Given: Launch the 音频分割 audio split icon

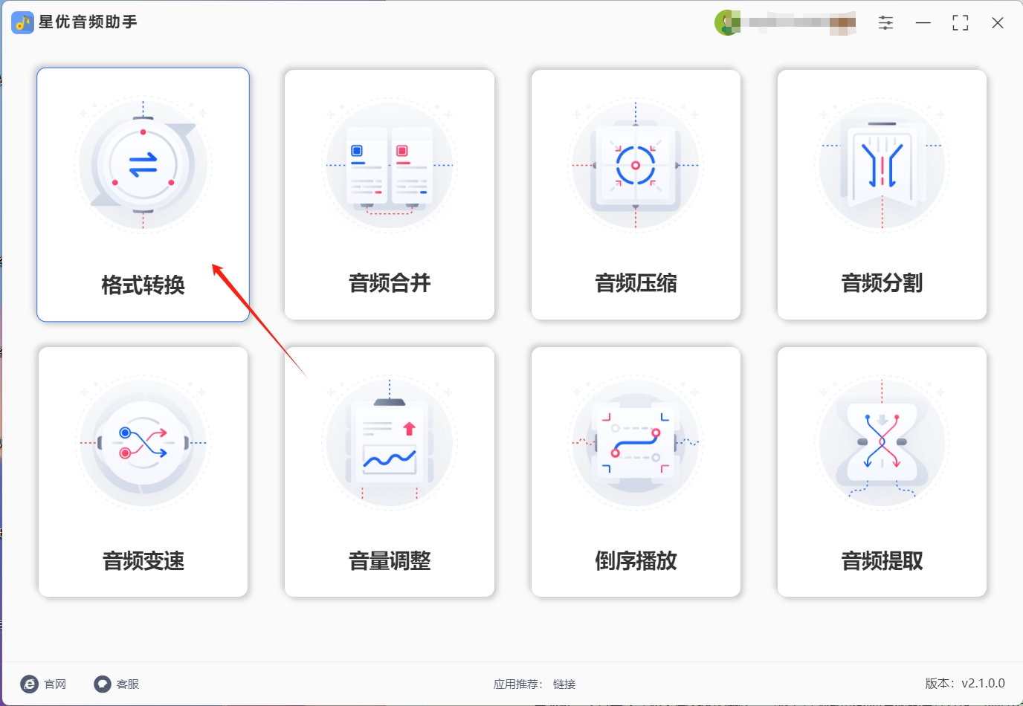Looking at the screenshot, I should tap(882, 165).
